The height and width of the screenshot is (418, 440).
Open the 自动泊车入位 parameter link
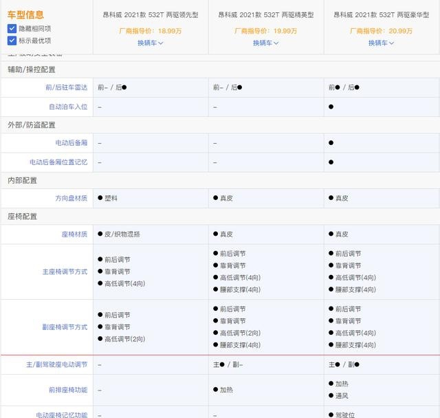[x=68, y=107]
